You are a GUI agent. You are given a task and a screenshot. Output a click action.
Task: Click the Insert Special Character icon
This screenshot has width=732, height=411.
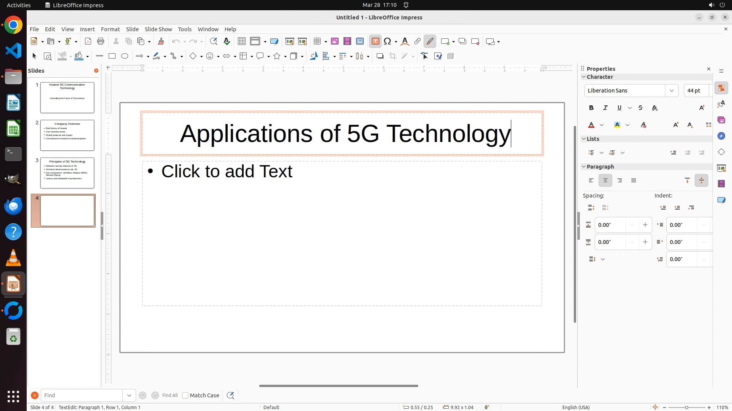(x=388, y=41)
